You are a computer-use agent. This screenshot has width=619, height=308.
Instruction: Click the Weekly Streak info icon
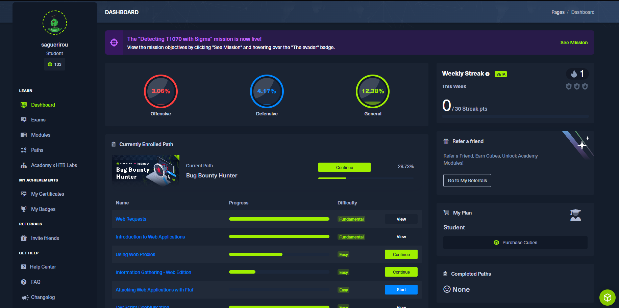point(487,74)
